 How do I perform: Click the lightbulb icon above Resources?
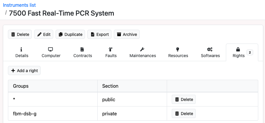177,49
